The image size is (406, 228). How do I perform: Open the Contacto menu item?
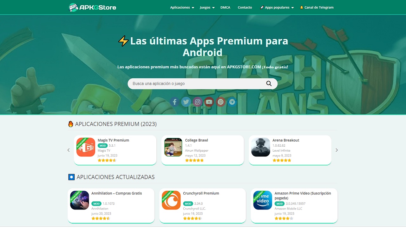pos(245,7)
